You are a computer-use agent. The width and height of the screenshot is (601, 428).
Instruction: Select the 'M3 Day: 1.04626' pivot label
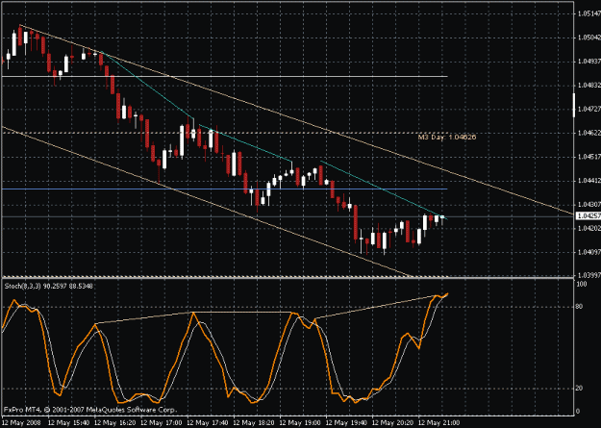click(x=447, y=137)
